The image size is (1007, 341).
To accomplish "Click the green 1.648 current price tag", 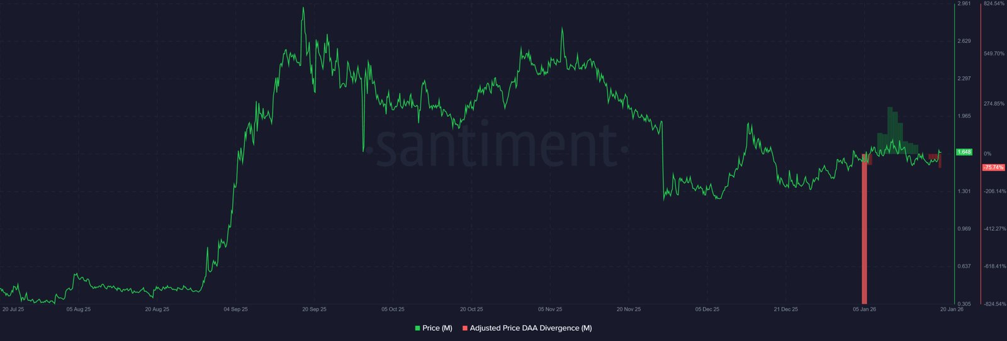I will click(x=964, y=152).
